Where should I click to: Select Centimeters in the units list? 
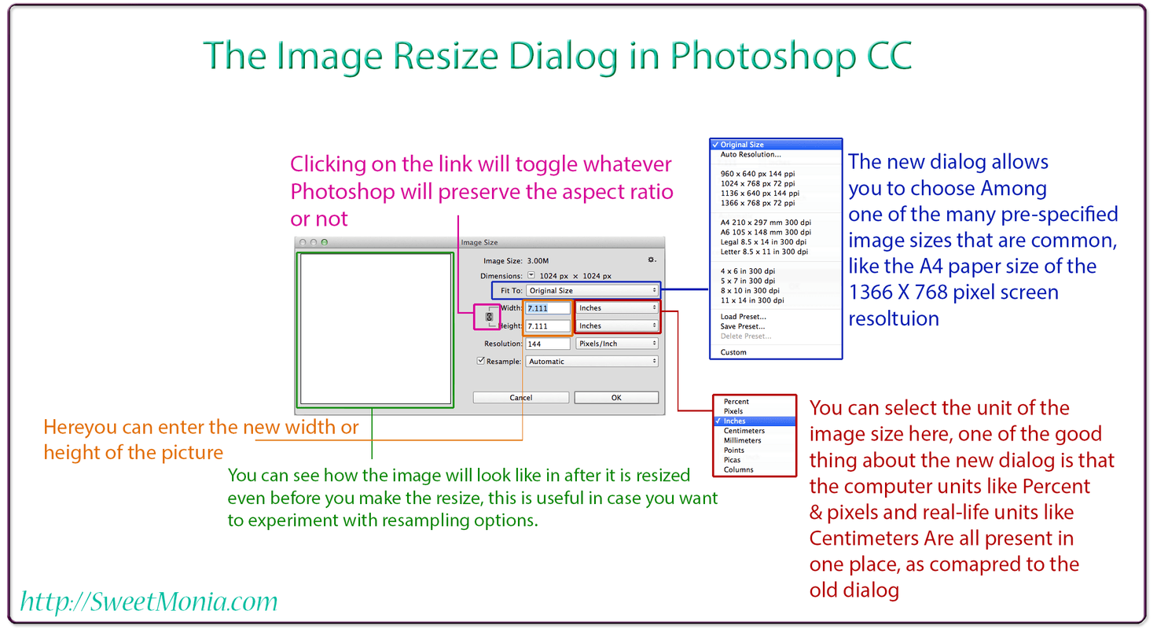755,431
